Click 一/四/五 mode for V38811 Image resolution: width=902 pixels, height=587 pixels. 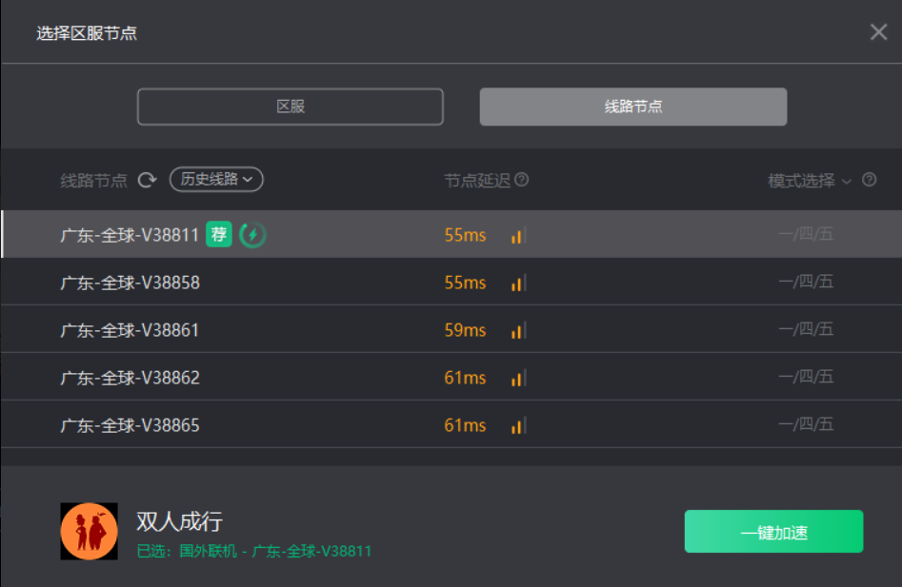tap(806, 234)
